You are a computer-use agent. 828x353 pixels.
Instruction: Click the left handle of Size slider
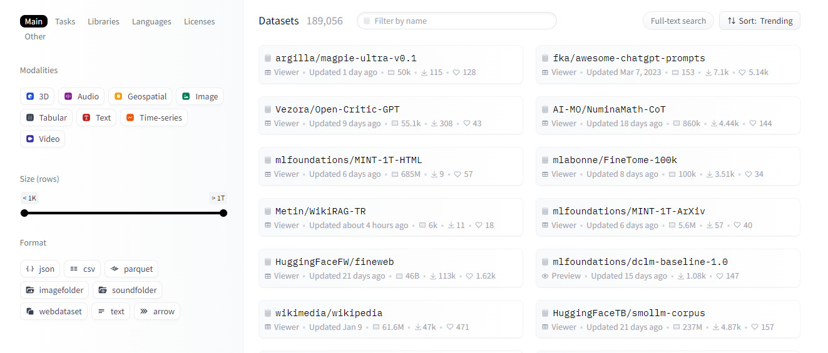(24, 213)
